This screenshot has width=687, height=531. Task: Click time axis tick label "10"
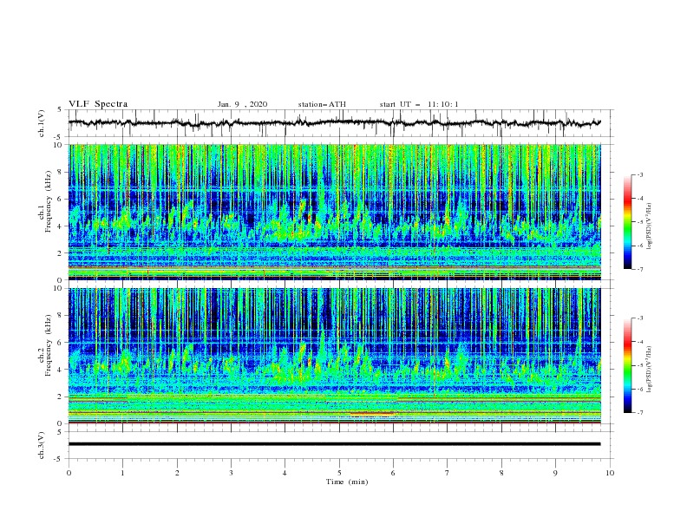[x=610, y=473]
